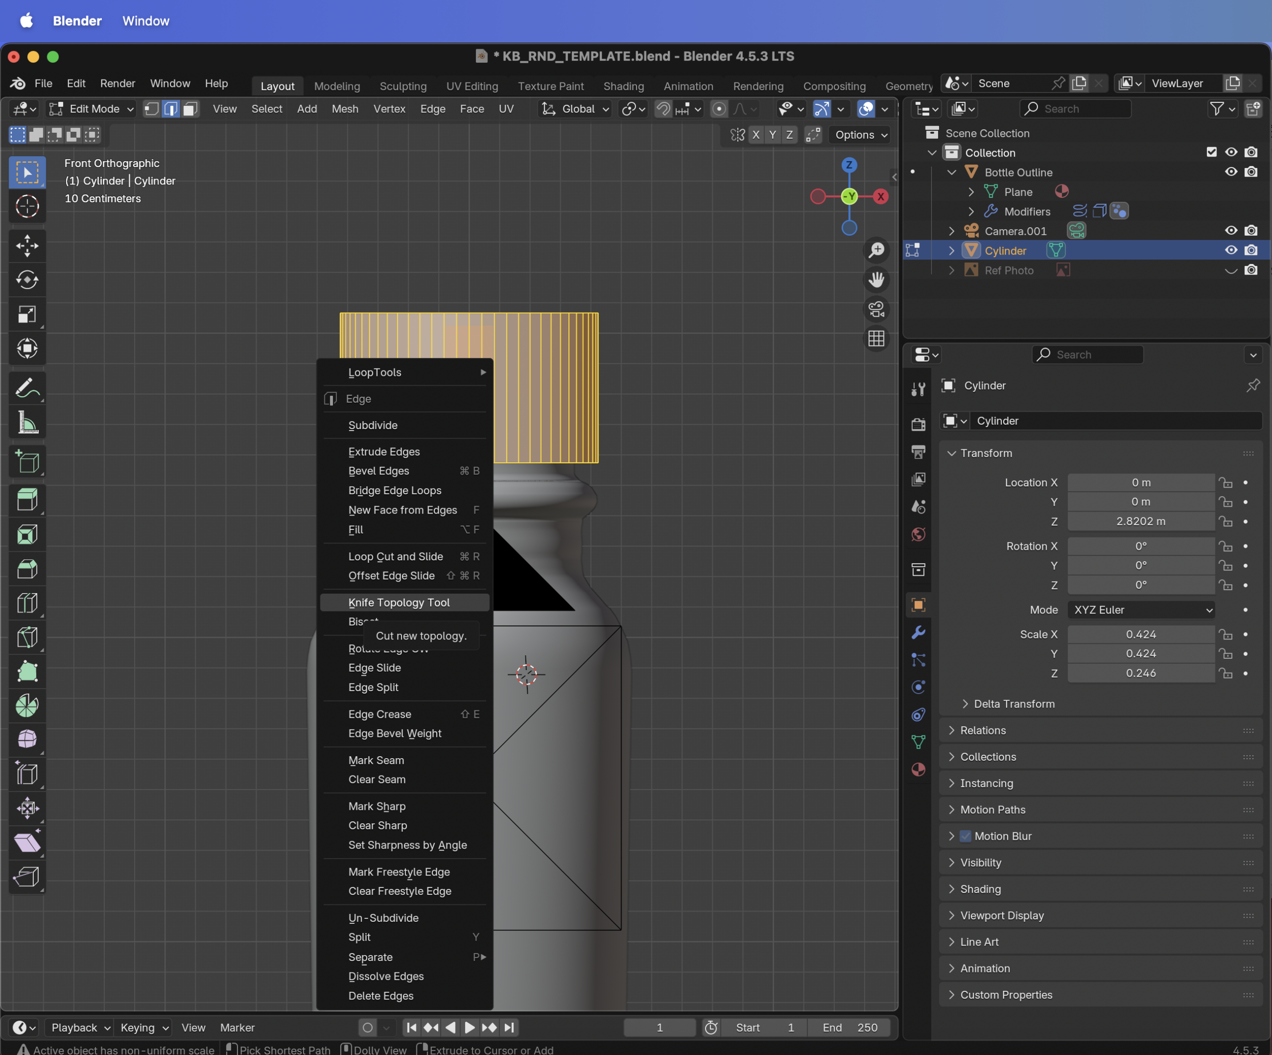Switch to face select mode
This screenshot has width=1272, height=1055.
coord(190,109)
